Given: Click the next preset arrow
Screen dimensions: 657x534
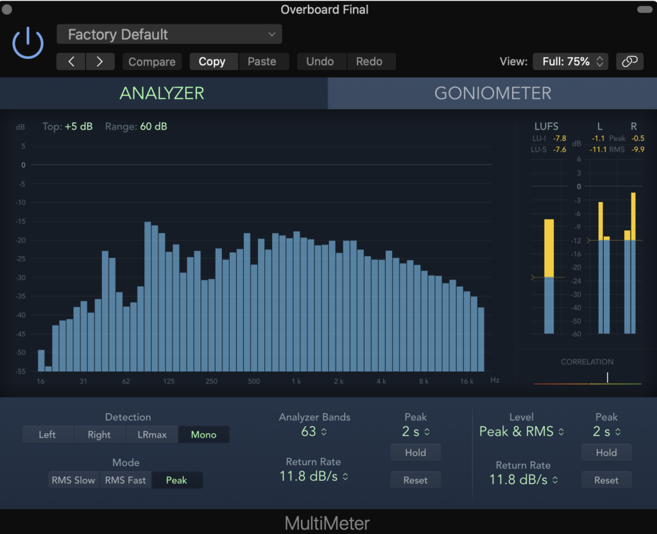Looking at the screenshot, I should (x=99, y=62).
